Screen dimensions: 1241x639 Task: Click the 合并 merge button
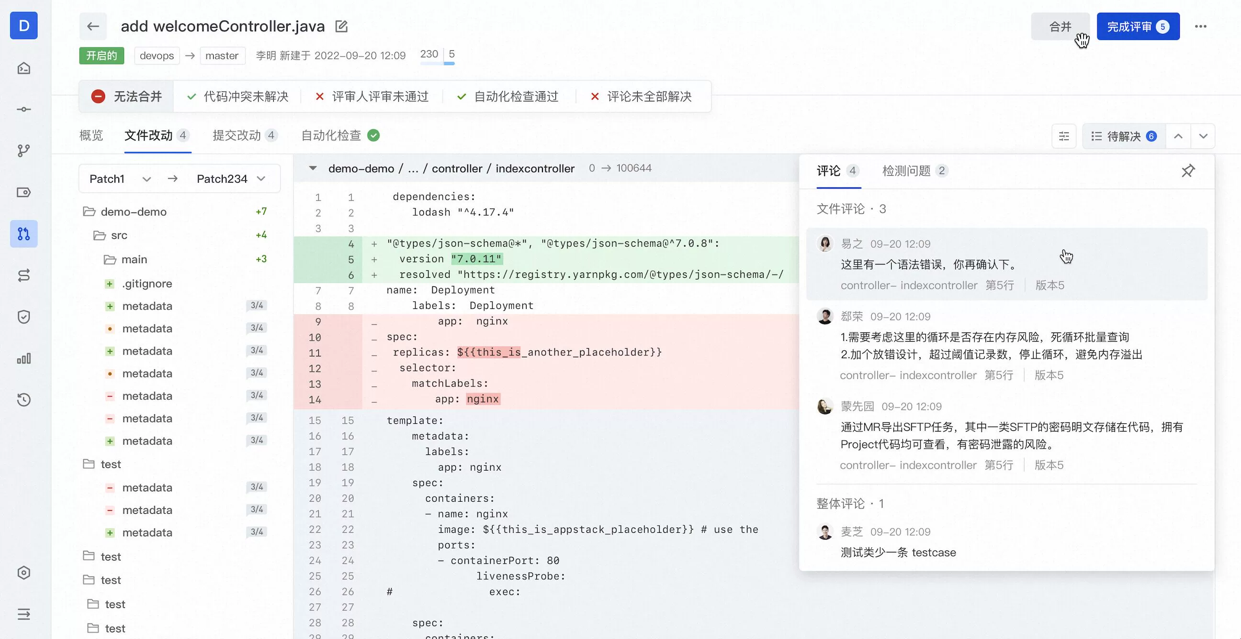coord(1060,26)
